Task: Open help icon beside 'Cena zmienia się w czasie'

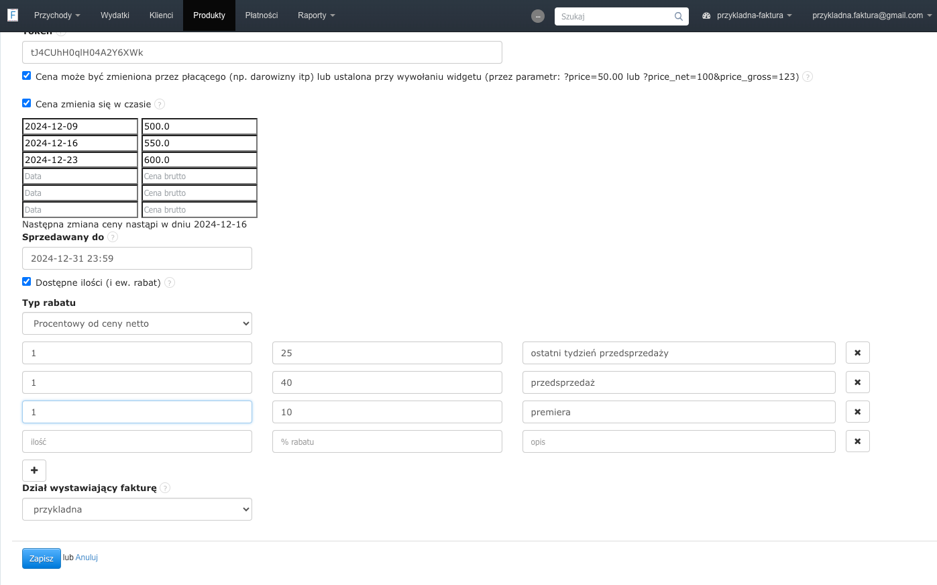Action: [x=160, y=104]
